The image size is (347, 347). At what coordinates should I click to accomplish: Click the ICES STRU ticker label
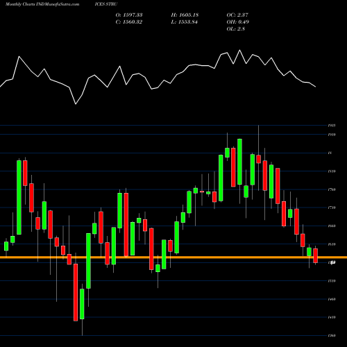point(106,4)
